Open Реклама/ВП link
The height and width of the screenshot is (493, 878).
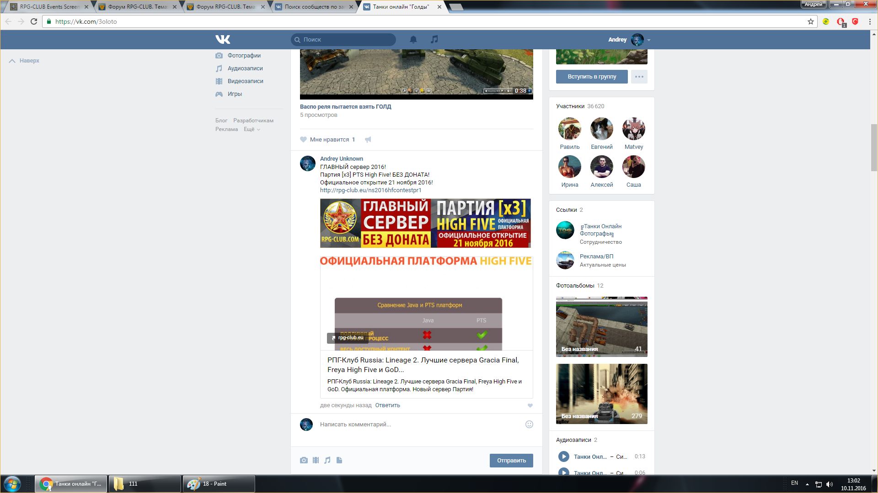pyautogui.click(x=596, y=257)
